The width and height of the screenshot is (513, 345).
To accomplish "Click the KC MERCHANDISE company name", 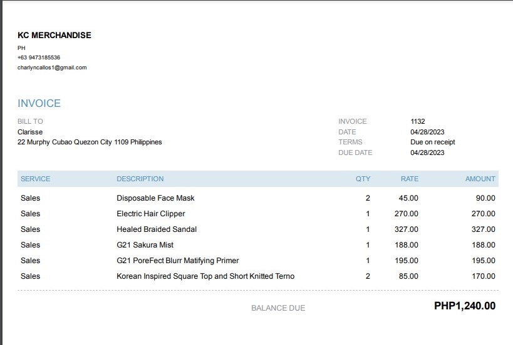I will (54, 36).
